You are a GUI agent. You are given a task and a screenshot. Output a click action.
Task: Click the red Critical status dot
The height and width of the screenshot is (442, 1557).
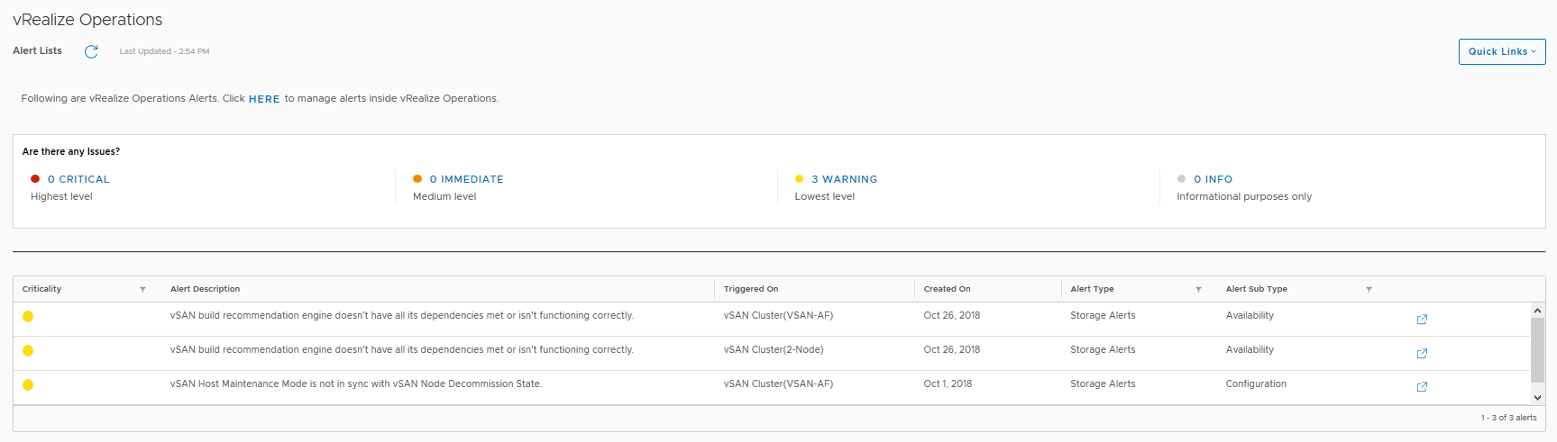click(x=35, y=179)
